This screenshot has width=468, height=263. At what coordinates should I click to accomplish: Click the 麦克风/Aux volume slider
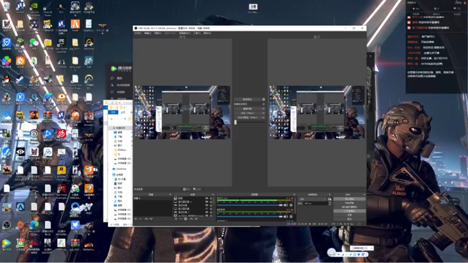tap(250, 205)
